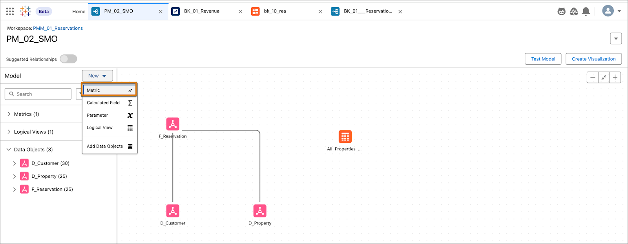Image resolution: width=628 pixels, height=244 pixels.
Task: Select the D_Customer node on the canvas
Action: [x=173, y=211]
